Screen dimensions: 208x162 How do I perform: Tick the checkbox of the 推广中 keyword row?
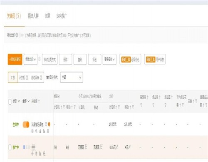pos(10,147)
